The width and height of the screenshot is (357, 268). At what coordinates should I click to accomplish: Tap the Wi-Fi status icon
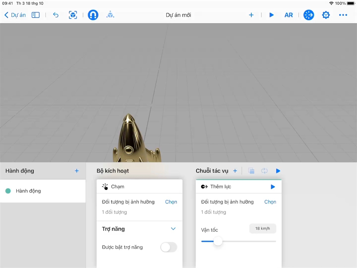(331, 3)
